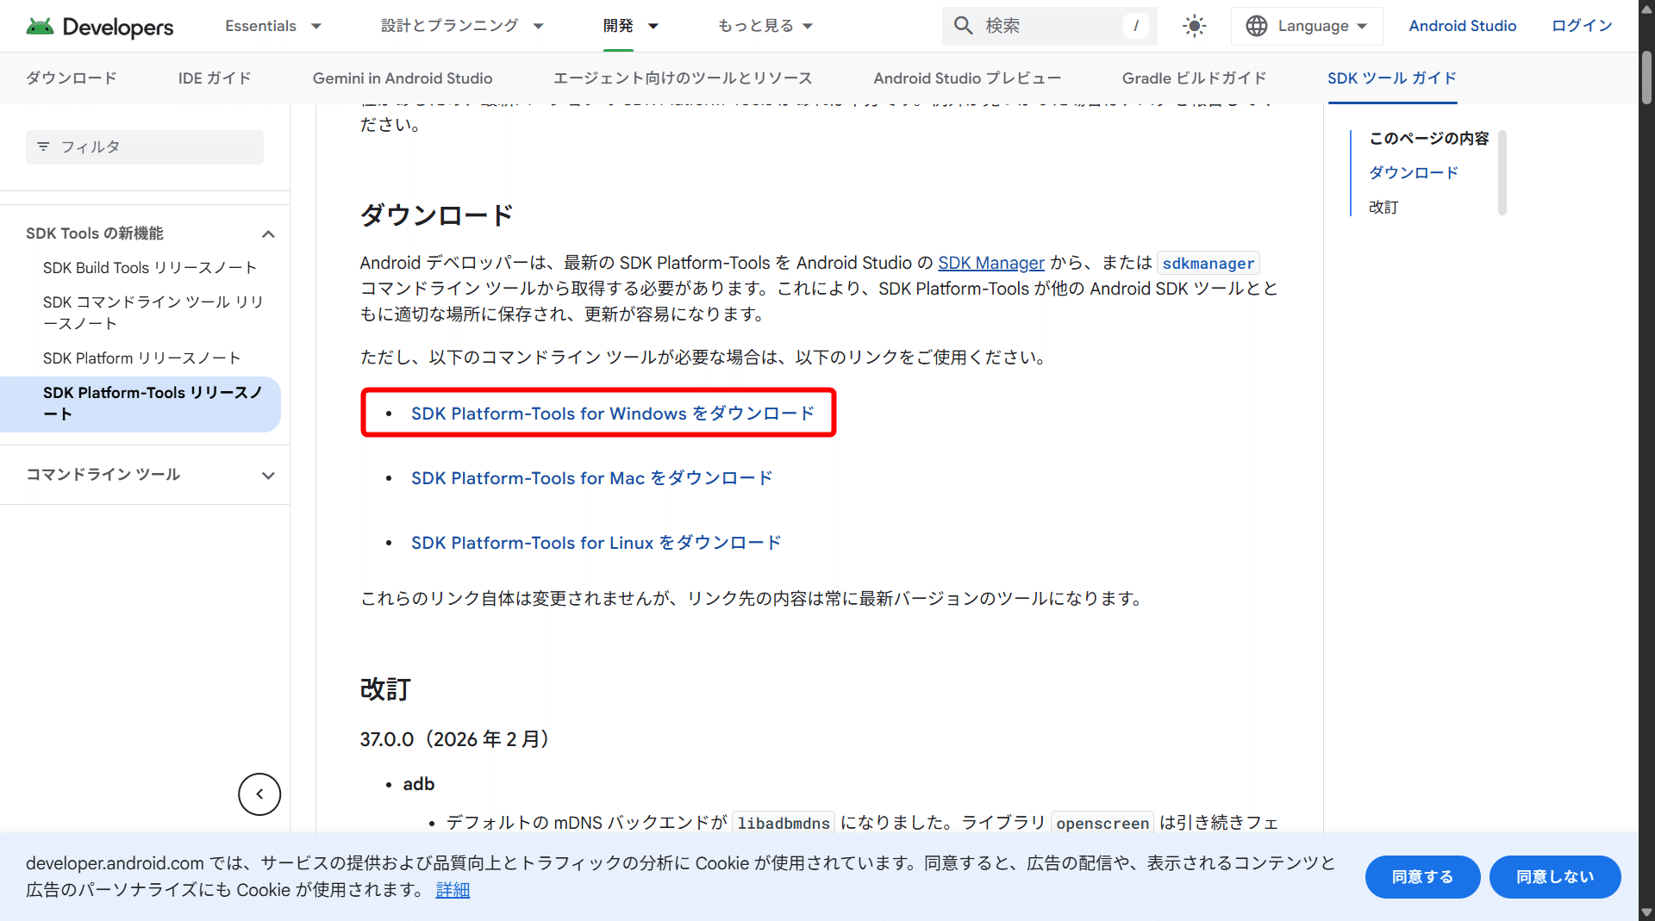This screenshot has height=921, width=1655.
Task: Open the Language dropdown selector
Action: pos(1307,26)
